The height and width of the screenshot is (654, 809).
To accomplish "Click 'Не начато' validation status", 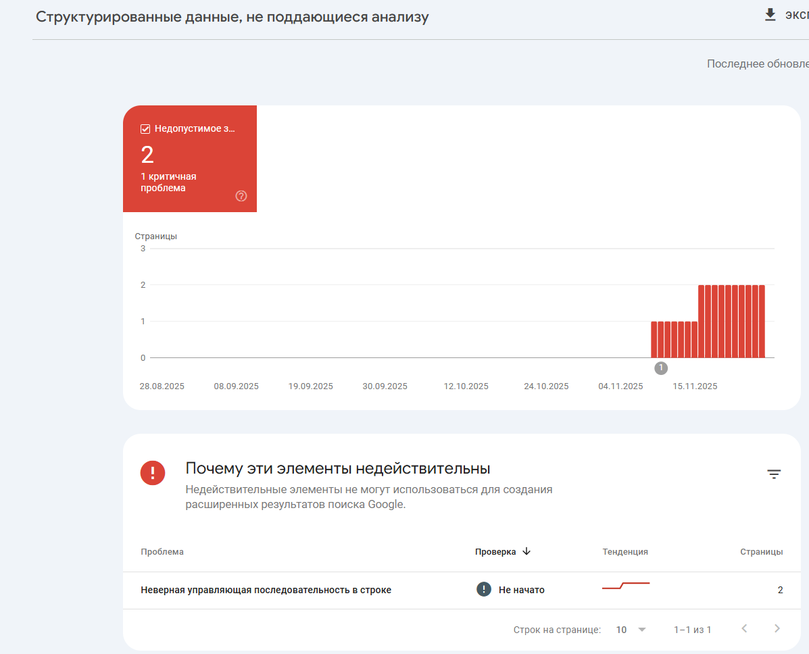I will pyautogui.click(x=521, y=590).
